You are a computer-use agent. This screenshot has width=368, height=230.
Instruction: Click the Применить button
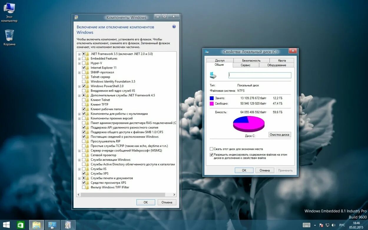click(285, 170)
